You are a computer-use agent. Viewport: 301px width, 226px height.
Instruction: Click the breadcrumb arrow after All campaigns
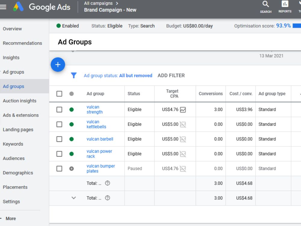tap(117, 3)
